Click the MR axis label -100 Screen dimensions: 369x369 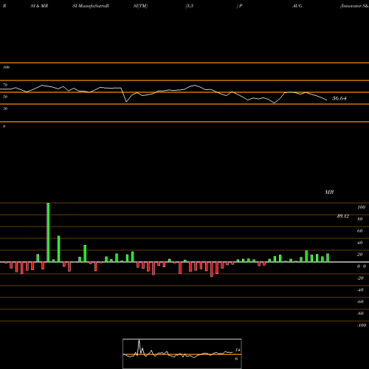362,325
